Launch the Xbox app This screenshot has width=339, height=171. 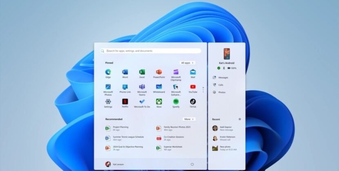coord(159,103)
